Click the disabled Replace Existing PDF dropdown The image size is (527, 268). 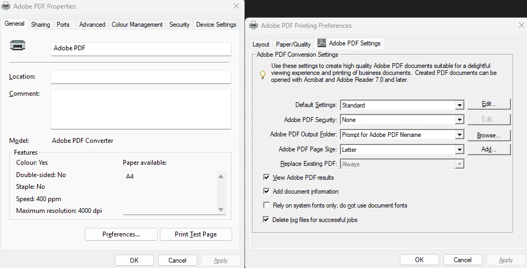click(x=402, y=164)
